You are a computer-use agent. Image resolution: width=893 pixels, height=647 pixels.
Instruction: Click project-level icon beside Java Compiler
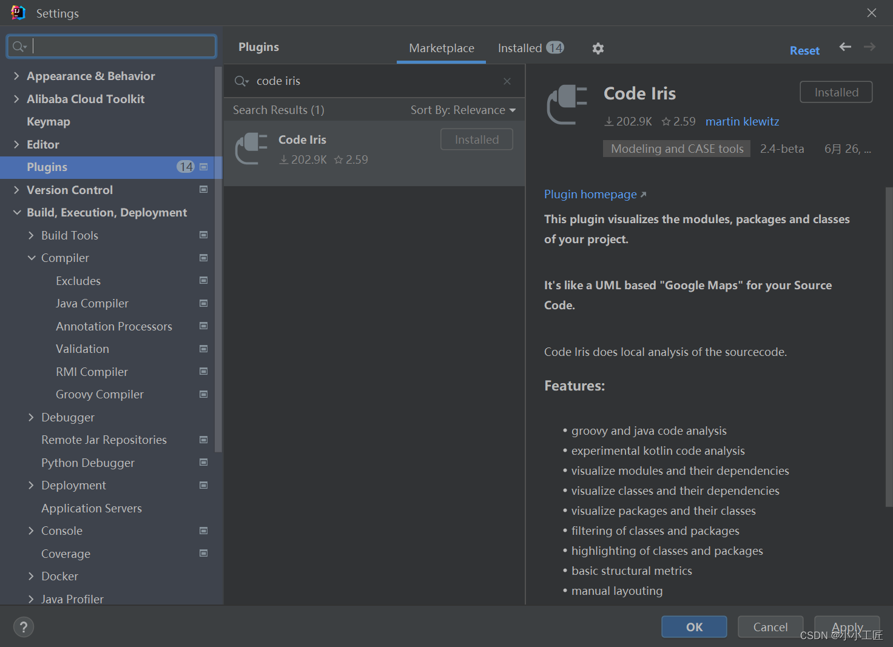pyautogui.click(x=204, y=303)
